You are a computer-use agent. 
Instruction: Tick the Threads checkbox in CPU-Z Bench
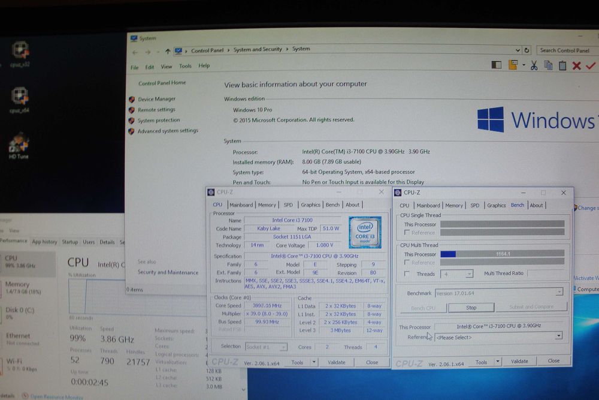click(x=407, y=274)
